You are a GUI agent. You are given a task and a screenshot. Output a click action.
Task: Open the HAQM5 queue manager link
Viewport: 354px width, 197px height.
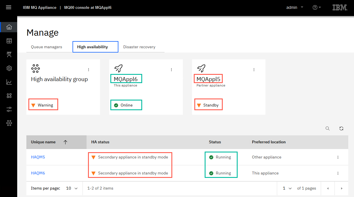click(x=38, y=157)
